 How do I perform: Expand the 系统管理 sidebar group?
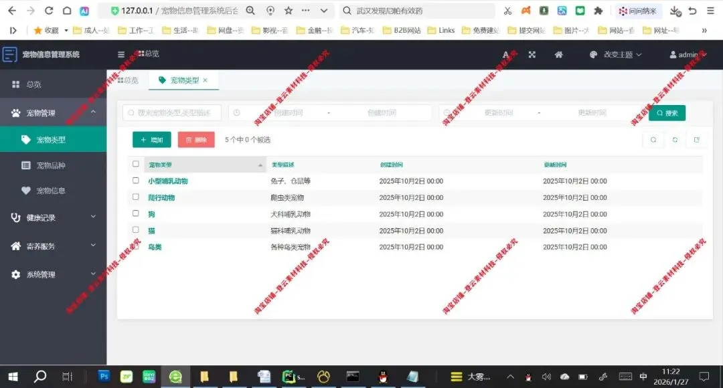coord(53,274)
